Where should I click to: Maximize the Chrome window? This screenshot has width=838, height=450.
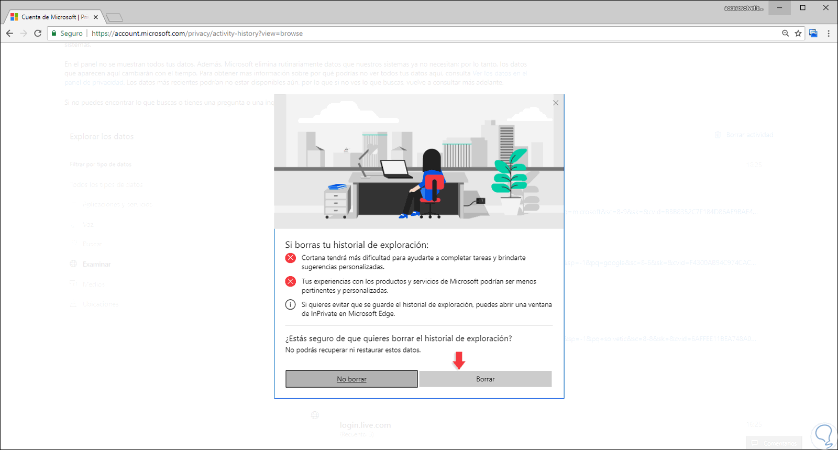[x=802, y=8]
